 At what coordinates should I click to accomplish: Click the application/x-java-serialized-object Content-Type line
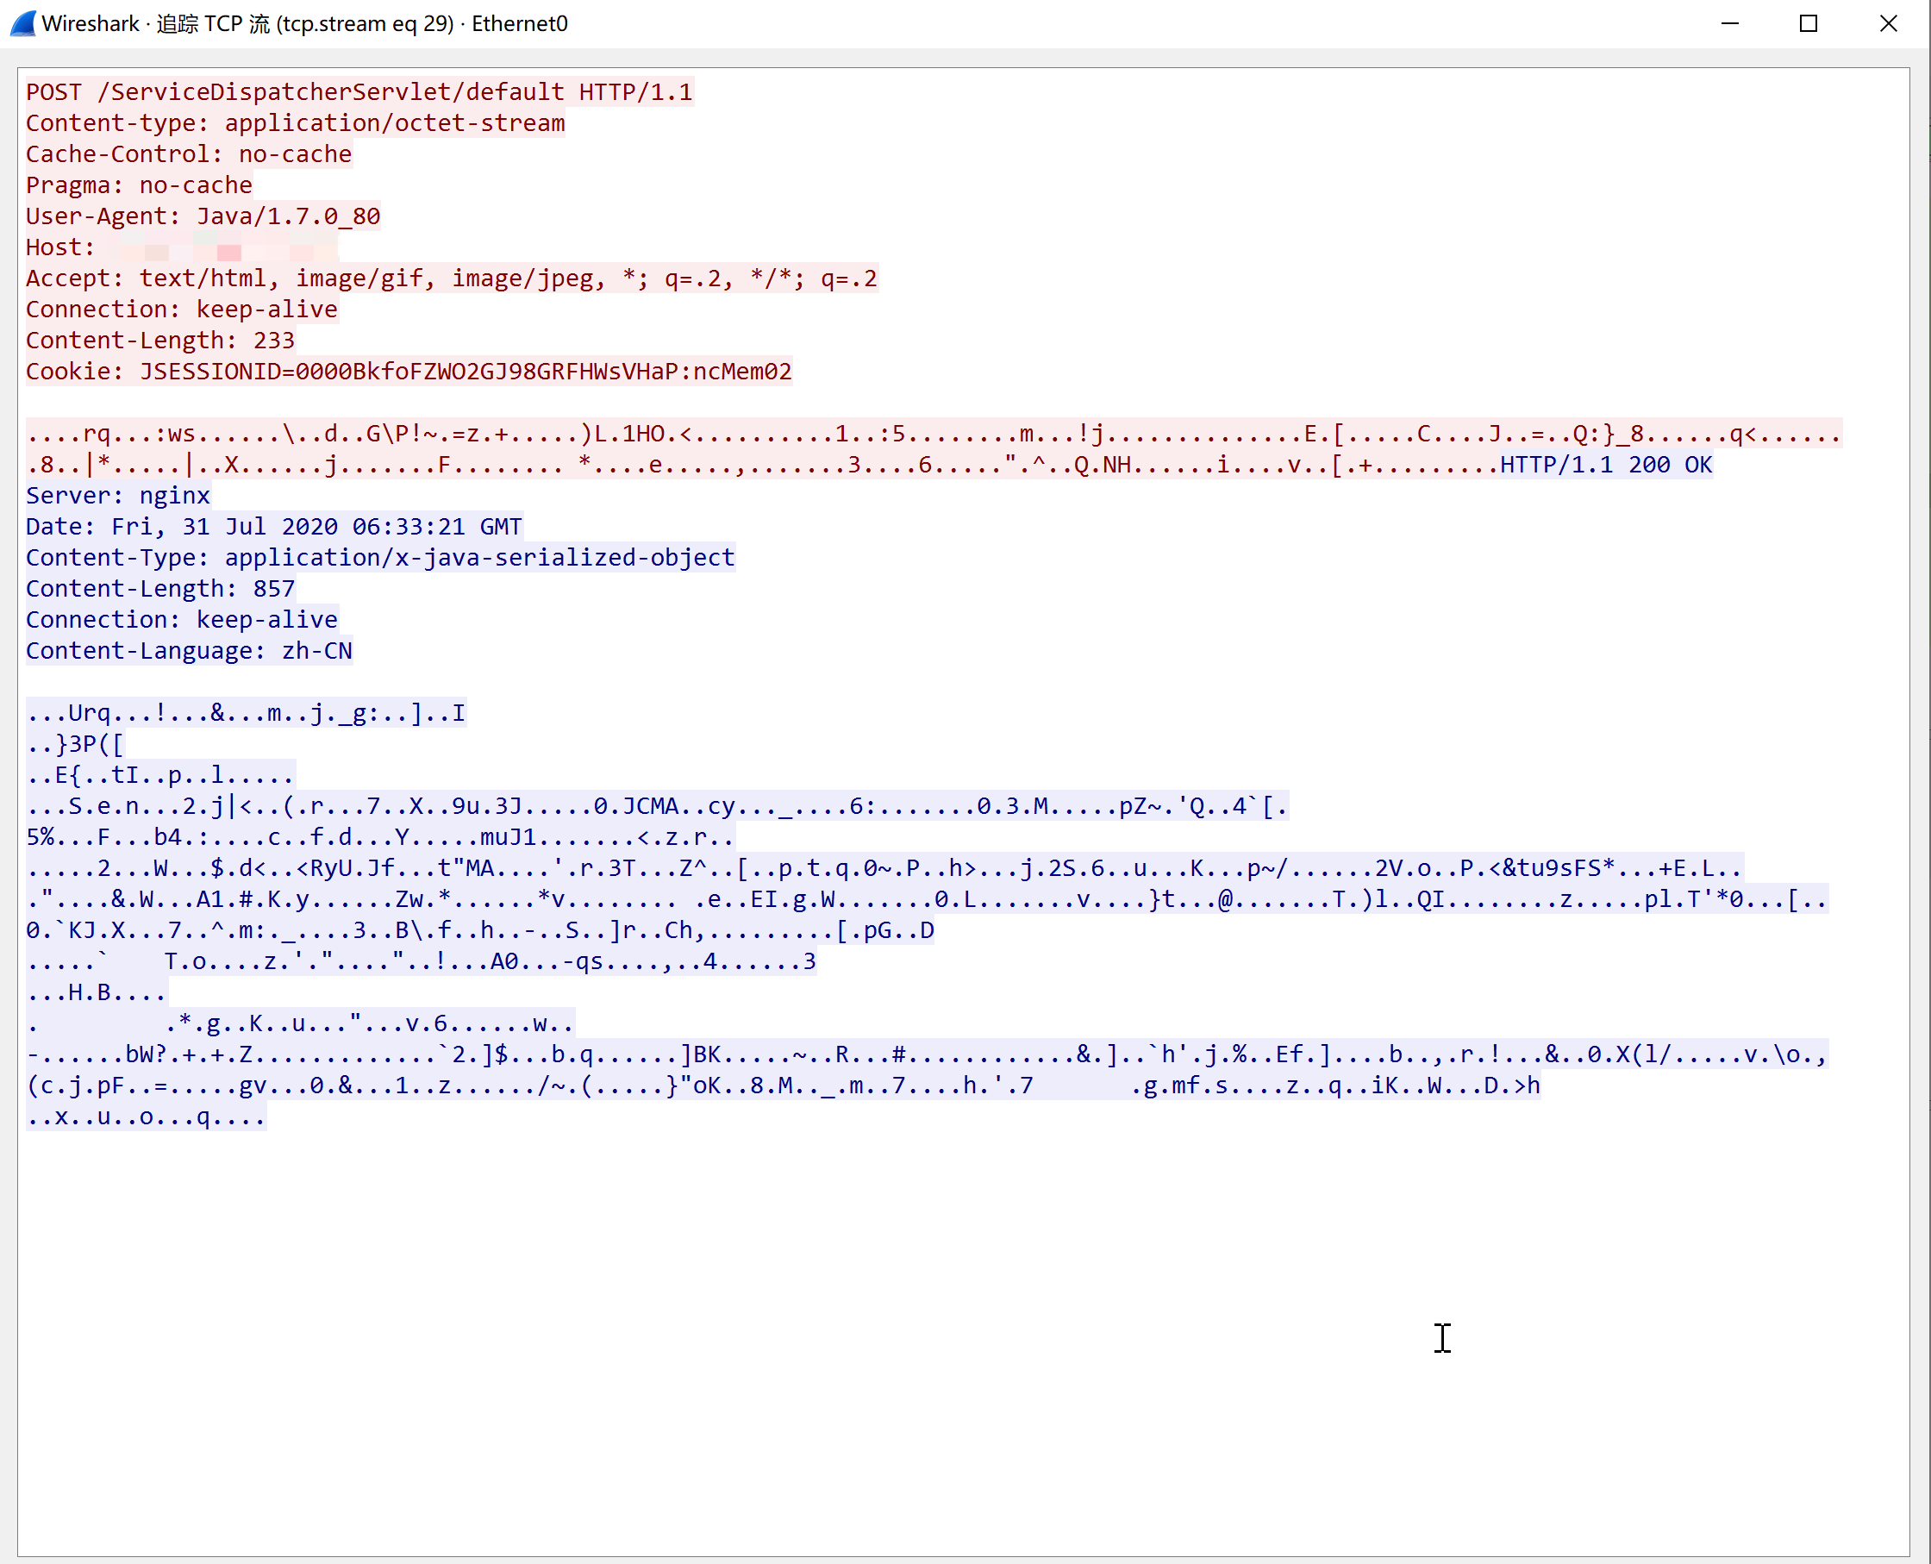pos(379,558)
